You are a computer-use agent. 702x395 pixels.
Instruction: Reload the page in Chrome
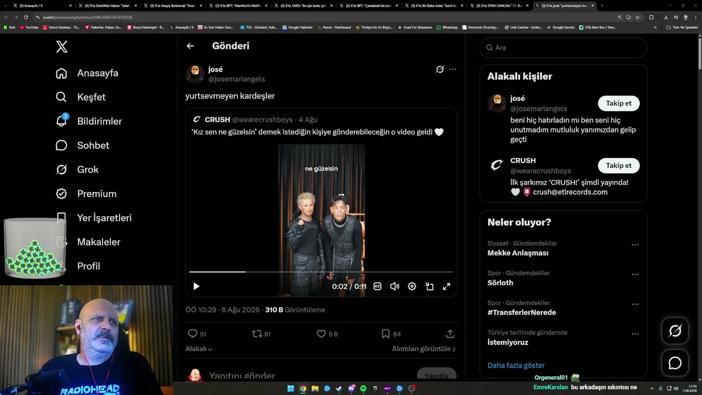point(26,17)
